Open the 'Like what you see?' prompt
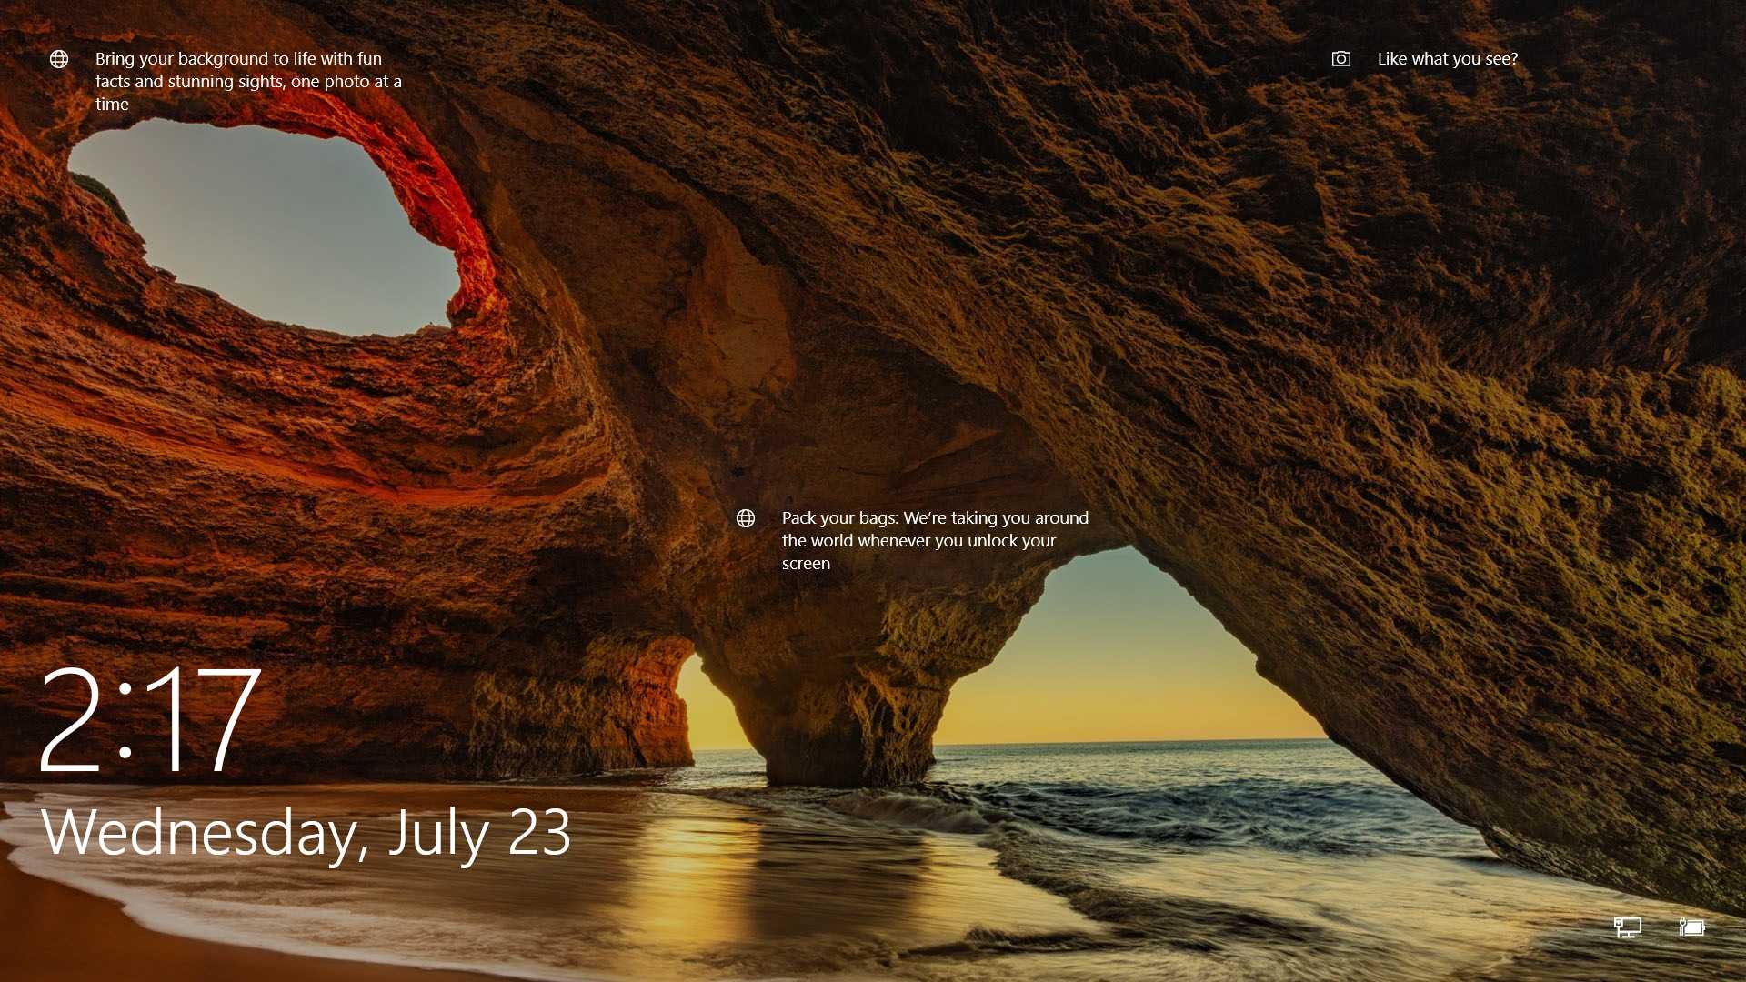1746x982 pixels. coord(1448,59)
